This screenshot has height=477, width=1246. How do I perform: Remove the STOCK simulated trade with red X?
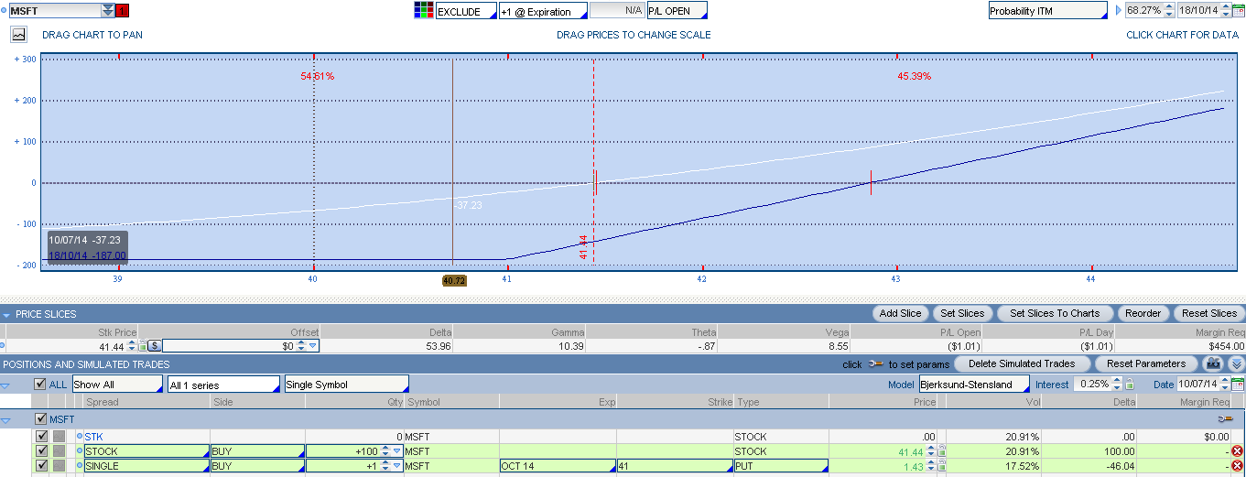(x=1238, y=451)
